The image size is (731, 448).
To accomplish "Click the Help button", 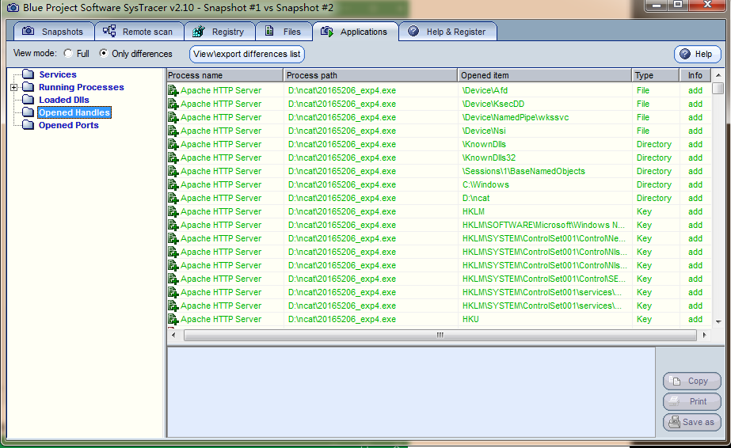I will coord(697,54).
